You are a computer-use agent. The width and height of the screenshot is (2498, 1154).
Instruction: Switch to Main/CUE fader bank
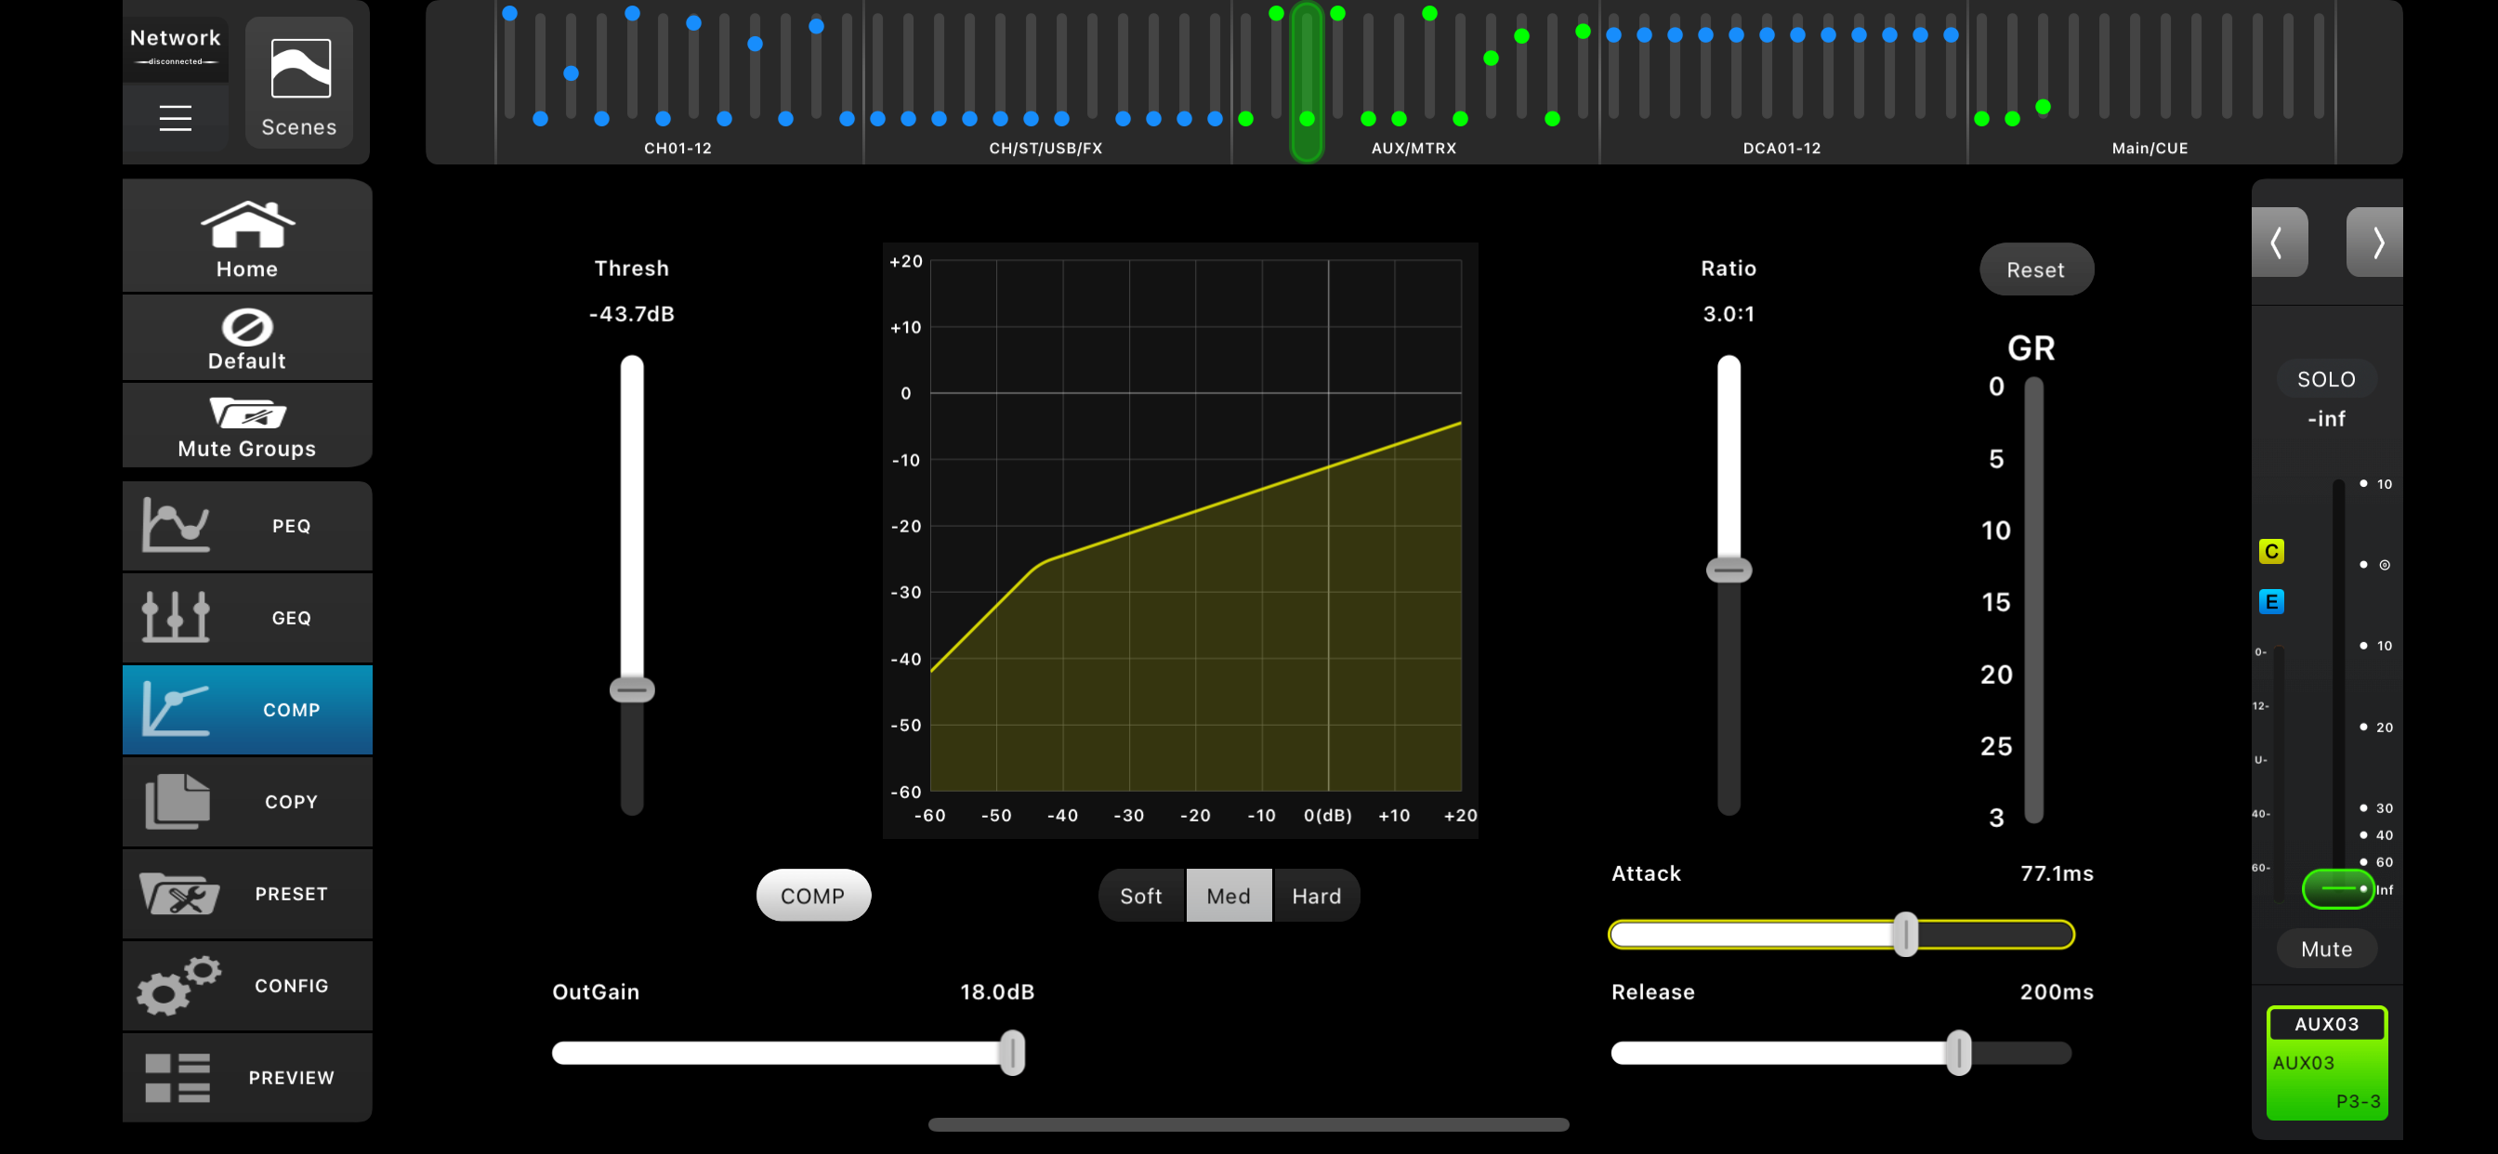2150,83
